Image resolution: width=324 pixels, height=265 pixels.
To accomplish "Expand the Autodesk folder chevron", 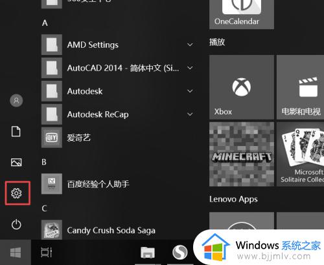I will pyautogui.click(x=190, y=91).
